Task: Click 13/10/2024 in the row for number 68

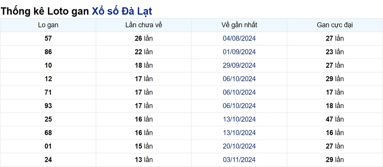Action: pos(239,133)
